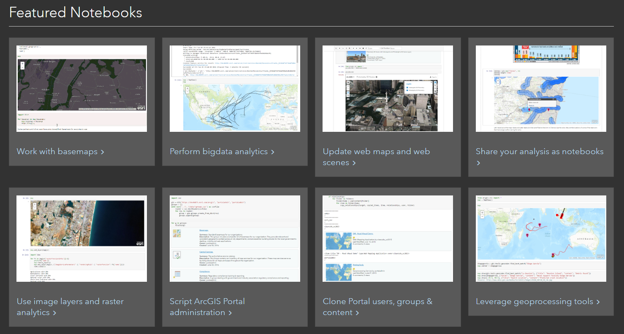
Task: Visit "Script ArcGIS Portal administration" link
Action: [207, 307]
